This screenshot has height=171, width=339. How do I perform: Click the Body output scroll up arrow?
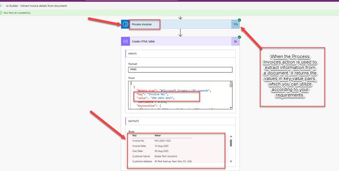point(231,136)
